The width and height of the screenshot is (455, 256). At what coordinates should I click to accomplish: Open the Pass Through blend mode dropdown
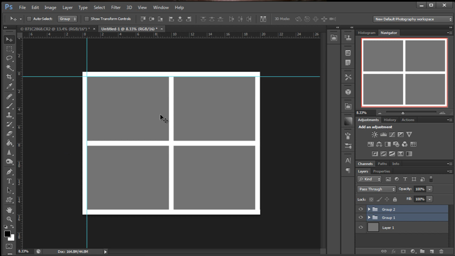(x=376, y=189)
